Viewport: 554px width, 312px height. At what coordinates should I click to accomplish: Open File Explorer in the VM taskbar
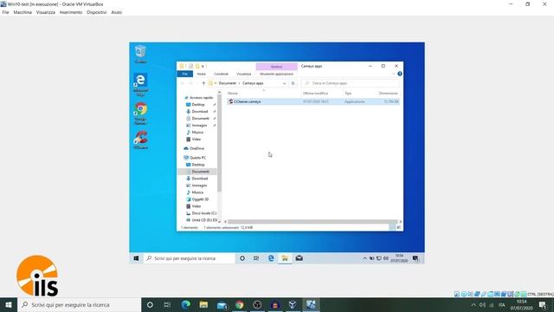click(x=285, y=258)
